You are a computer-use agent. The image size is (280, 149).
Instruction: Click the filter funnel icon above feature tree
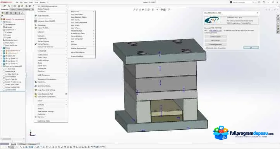pyautogui.click(x=2, y=16)
